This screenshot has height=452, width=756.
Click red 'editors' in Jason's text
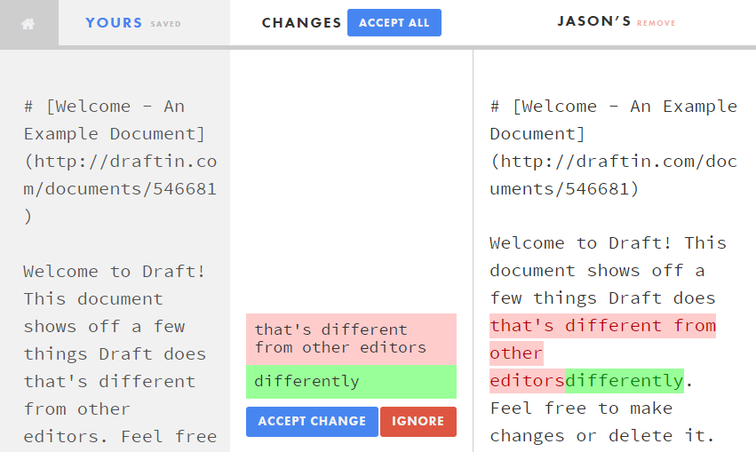click(x=528, y=381)
